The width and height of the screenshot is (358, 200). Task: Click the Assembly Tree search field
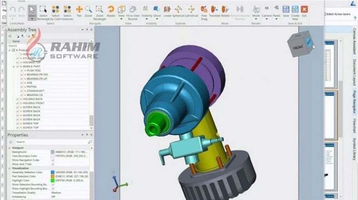click(49, 46)
